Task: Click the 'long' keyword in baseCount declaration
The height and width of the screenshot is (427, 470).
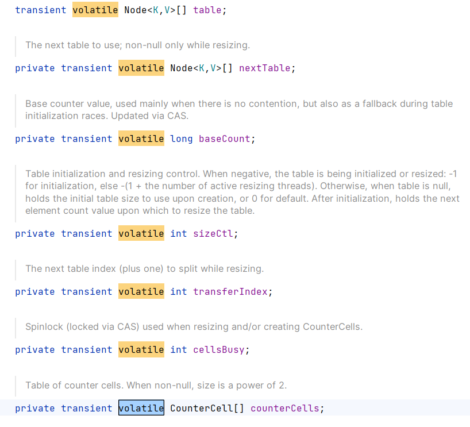Action: [181, 139]
